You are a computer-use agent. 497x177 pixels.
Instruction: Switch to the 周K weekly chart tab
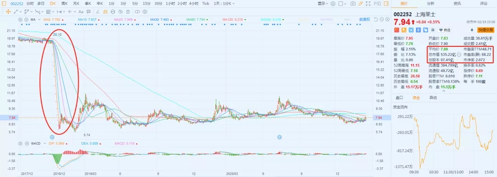click(64, 4)
